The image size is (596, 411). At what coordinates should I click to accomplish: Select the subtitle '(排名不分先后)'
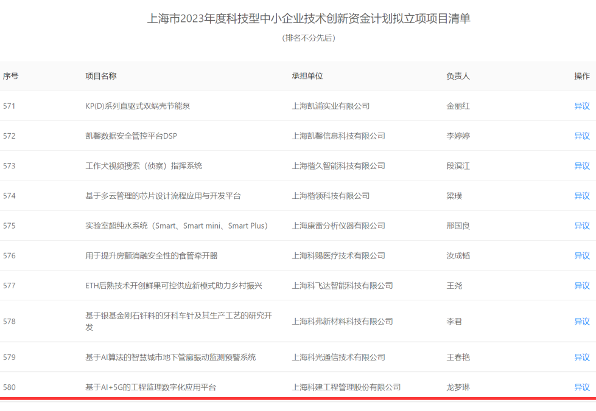pyautogui.click(x=309, y=38)
